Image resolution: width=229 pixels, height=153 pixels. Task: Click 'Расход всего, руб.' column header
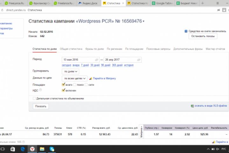(101, 128)
